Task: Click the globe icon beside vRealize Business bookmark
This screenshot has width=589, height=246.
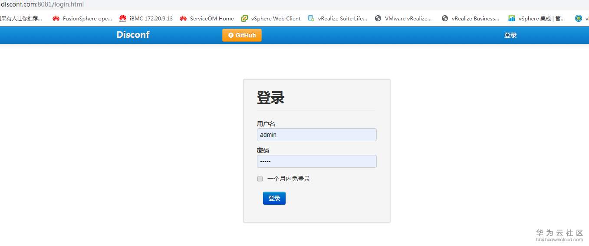Action: click(445, 18)
